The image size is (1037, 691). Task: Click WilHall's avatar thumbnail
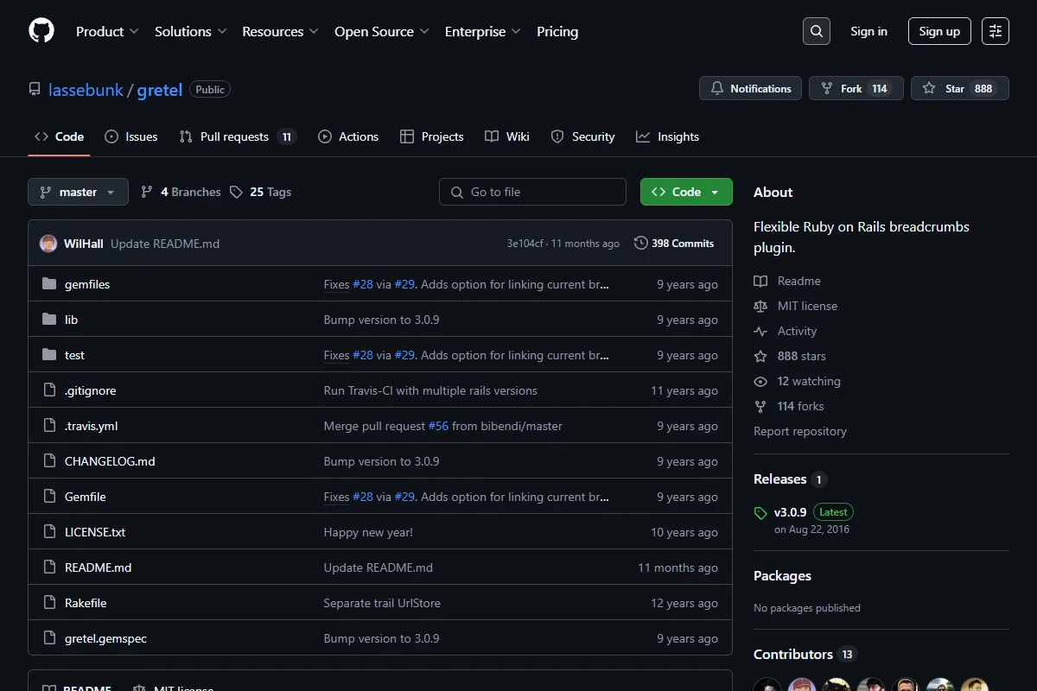tap(48, 244)
